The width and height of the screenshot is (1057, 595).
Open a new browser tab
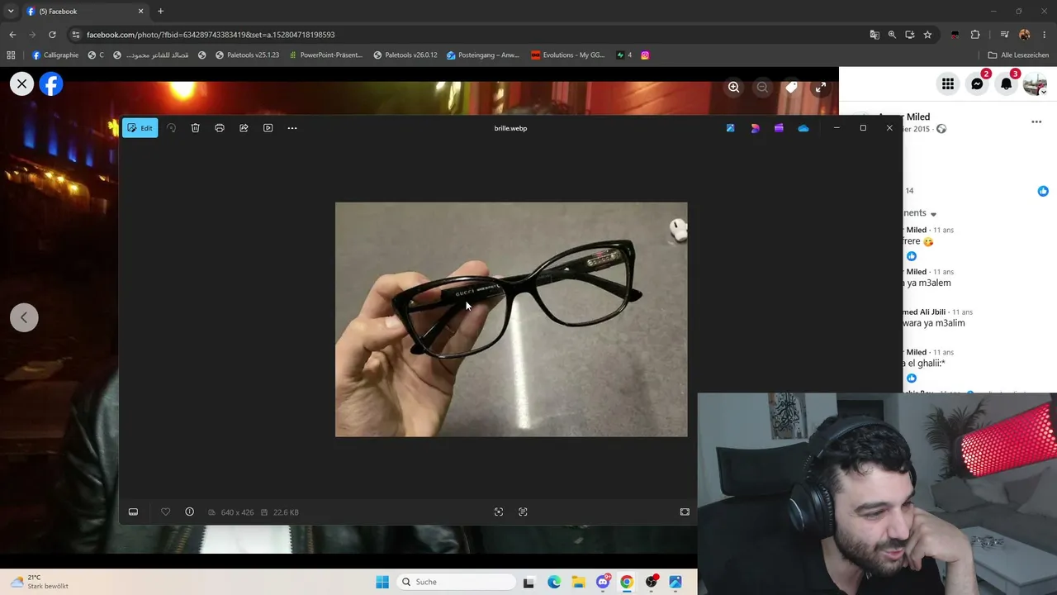pyautogui.click(x=161, y=12)
